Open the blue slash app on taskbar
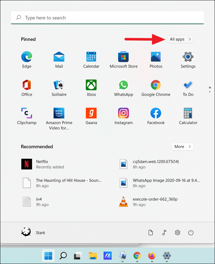The width and height of the screenshot is (215, 264). tap(108, 256)
